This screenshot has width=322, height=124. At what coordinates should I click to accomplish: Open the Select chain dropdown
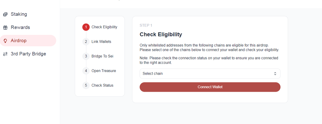(210, 74)
